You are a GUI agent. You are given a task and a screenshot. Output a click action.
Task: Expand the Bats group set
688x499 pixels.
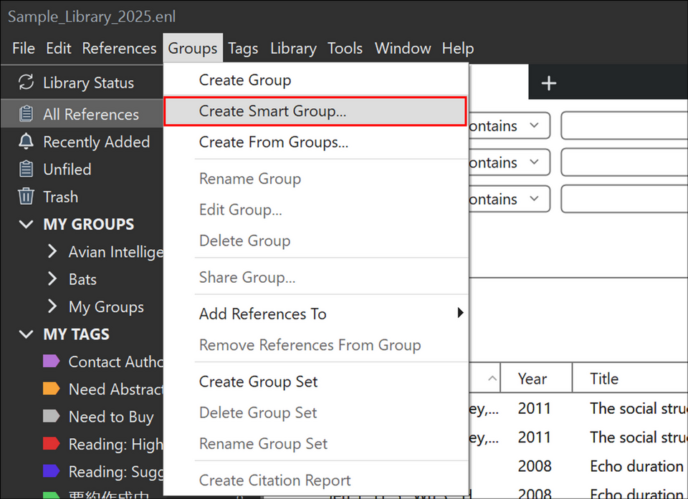(x=52, y=279)
